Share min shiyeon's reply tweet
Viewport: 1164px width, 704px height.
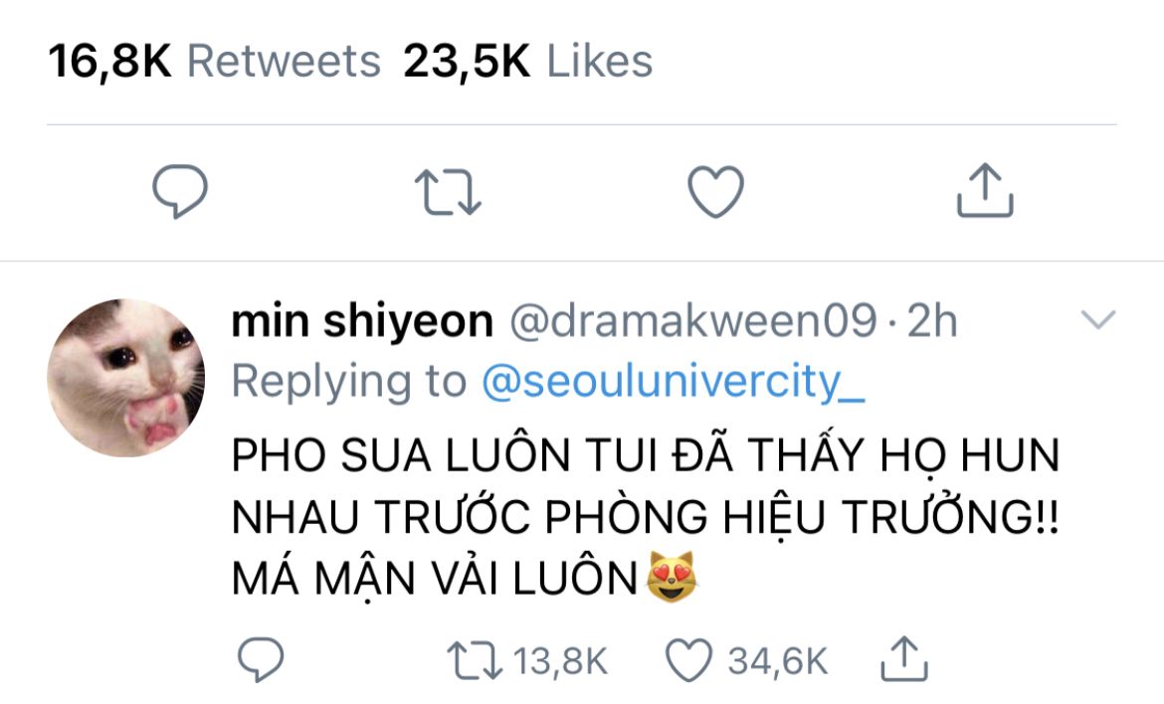pos(903,658)
